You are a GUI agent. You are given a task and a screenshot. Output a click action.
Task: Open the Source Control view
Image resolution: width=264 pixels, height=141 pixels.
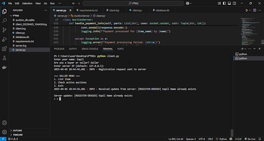point(4,30)
